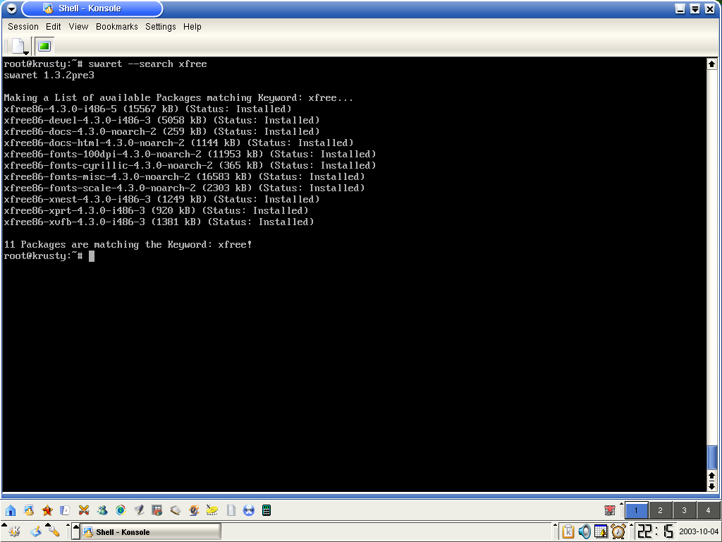The image size is (722, 542).
Task: Click the arrow above the K menu icon
Action: point(4,525)
